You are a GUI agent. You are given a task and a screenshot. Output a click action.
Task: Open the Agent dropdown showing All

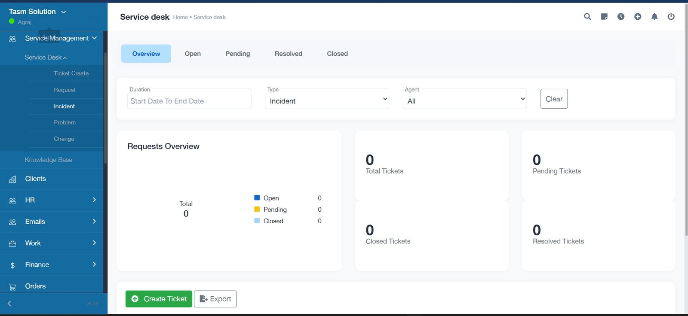(464, 99)
